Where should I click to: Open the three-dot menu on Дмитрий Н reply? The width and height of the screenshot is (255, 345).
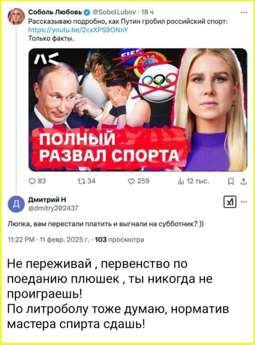click(x=243, y=202)
